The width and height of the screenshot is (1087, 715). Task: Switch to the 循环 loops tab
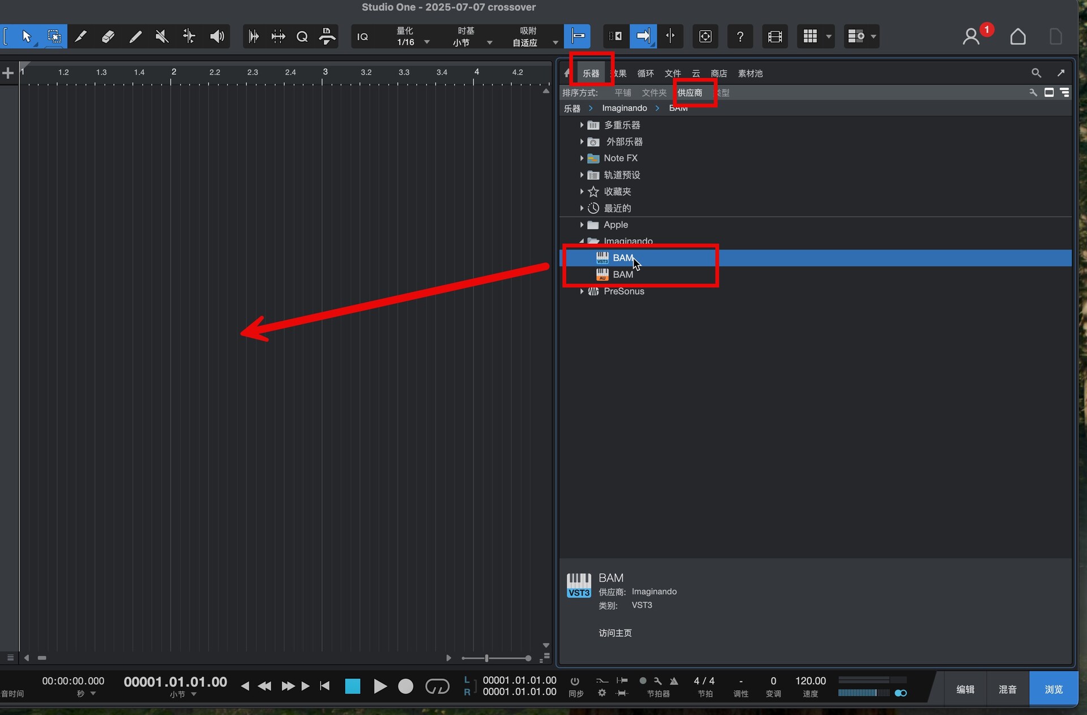click(x=645, y=74)
